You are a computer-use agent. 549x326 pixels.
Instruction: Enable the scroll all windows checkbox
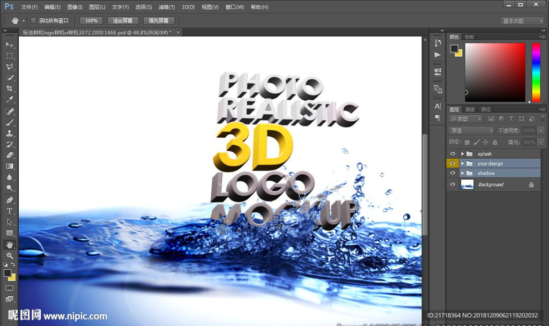tap(34, 21)
